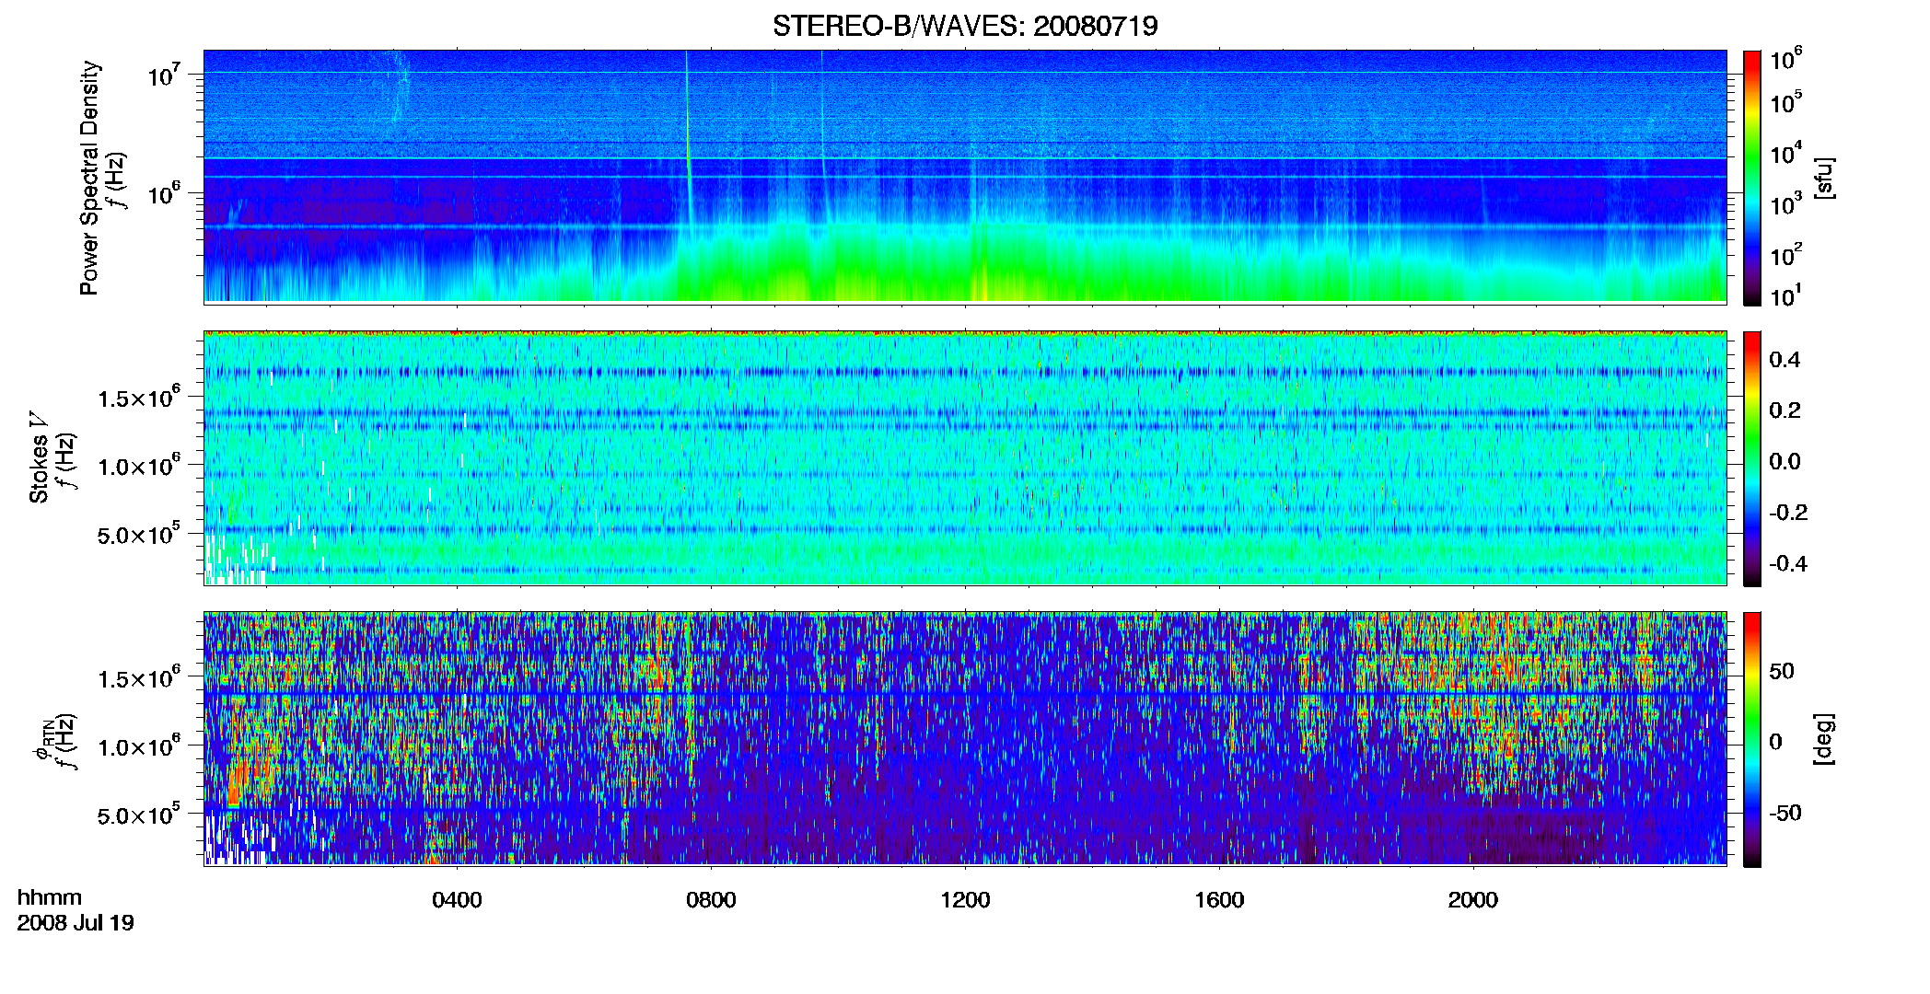Click the Stokes V axis label

[39, 458]
